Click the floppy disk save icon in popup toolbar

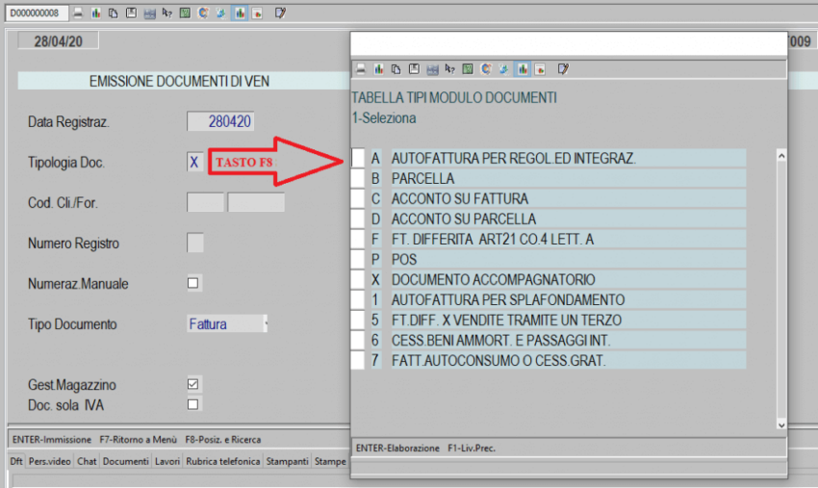(x=414, y=69)
